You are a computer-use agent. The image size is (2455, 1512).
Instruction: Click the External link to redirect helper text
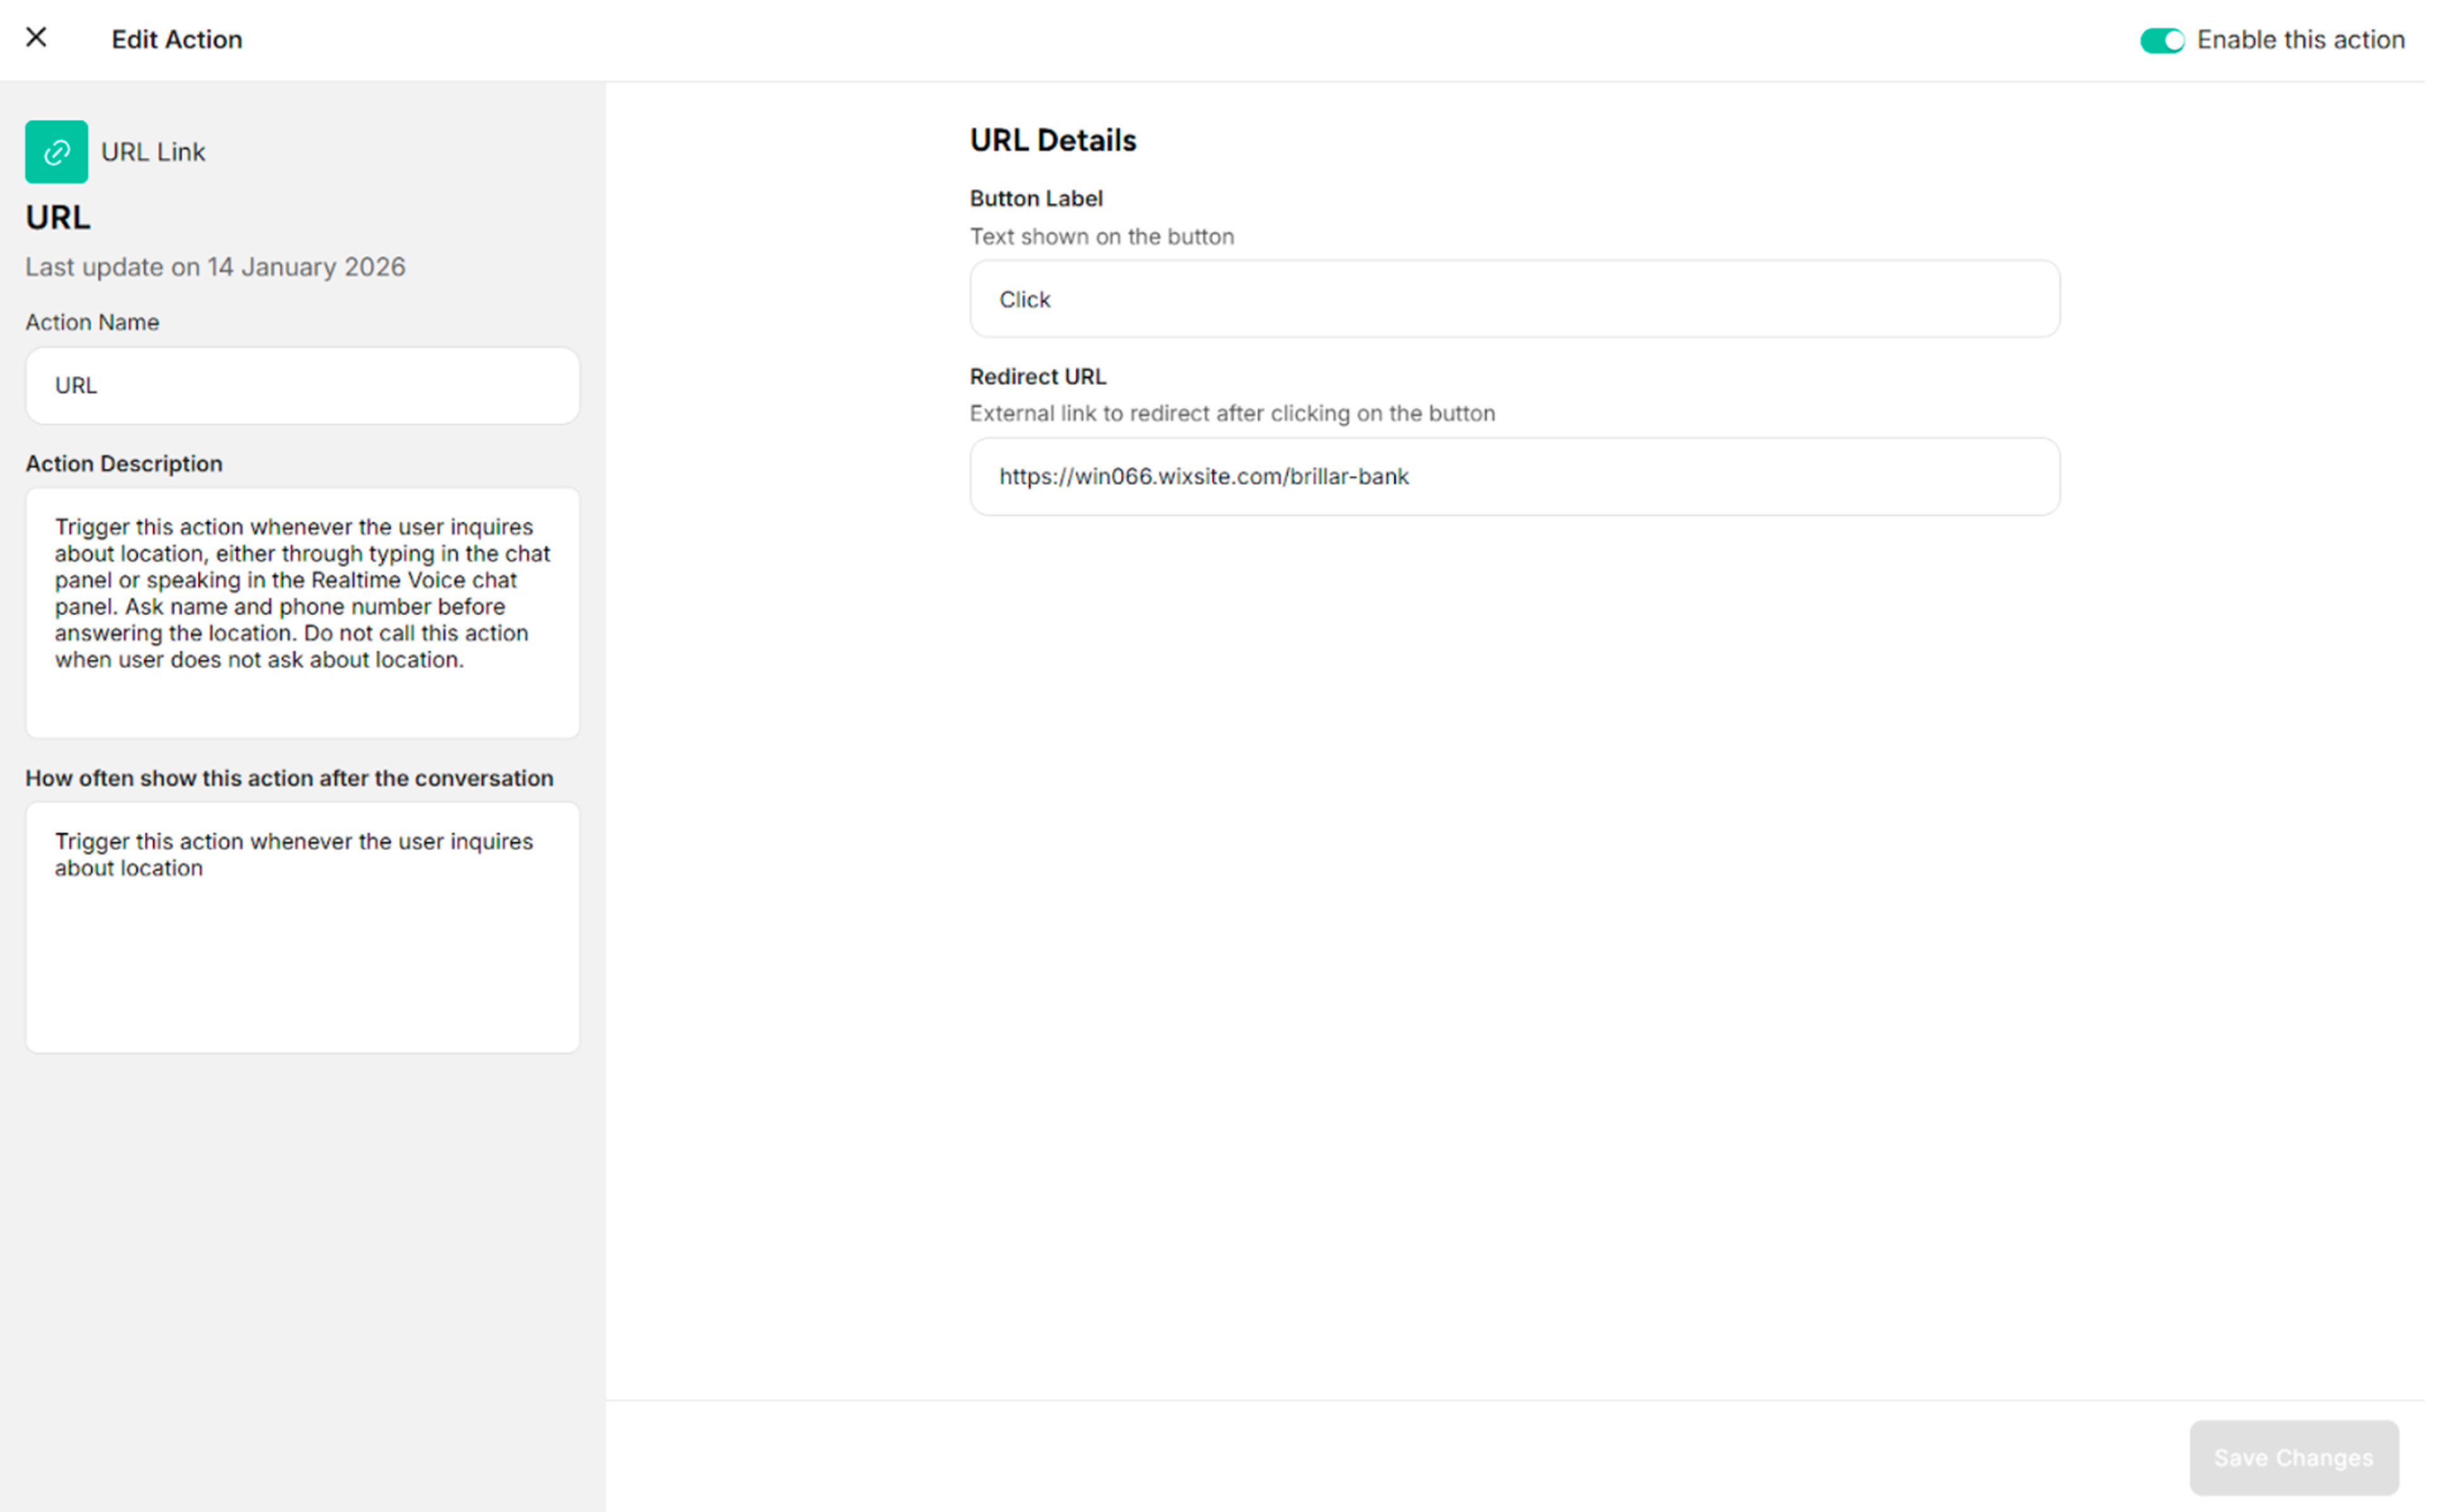click(1231, 414)
